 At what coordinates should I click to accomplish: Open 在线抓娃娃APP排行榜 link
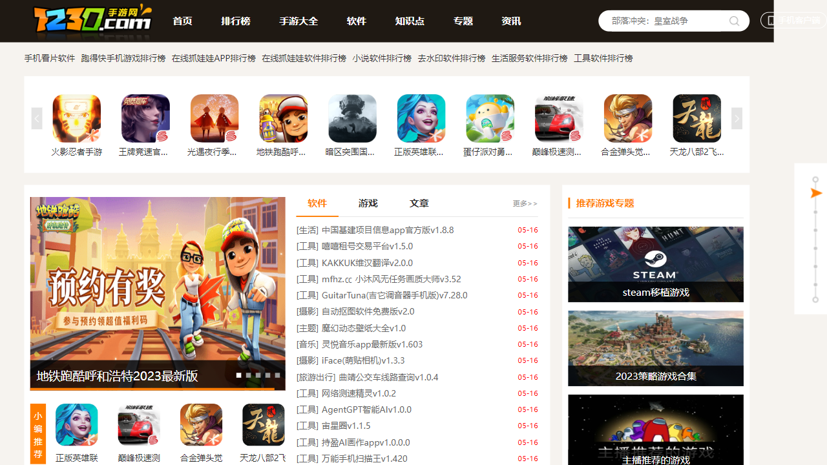(214, 58)
